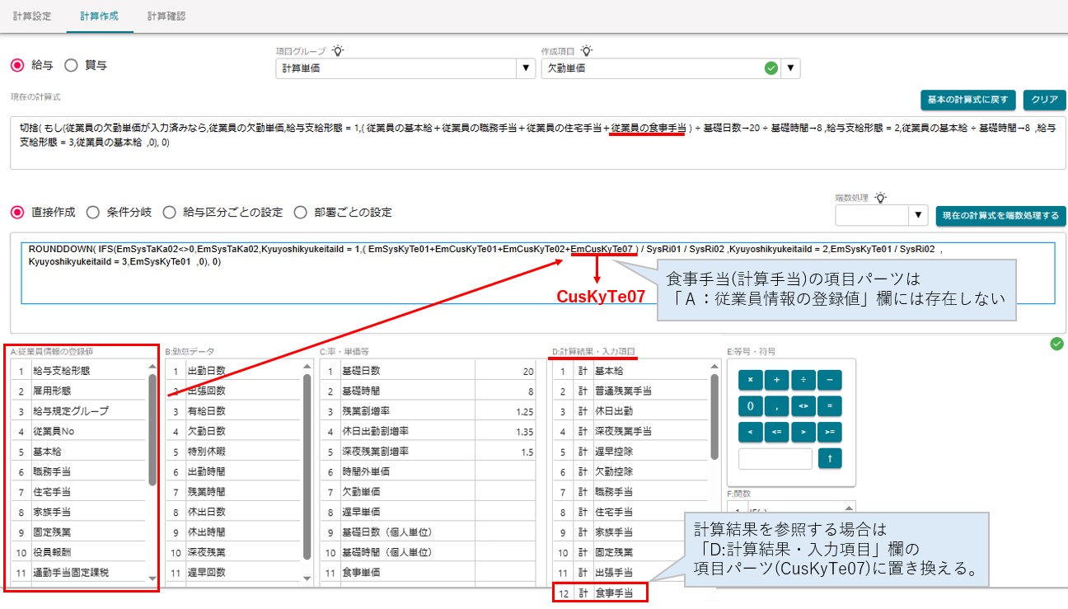This screenshot has width=1068, height=609.
Task: Click the multiplication operator button
Action: click(x=750, y=380)
